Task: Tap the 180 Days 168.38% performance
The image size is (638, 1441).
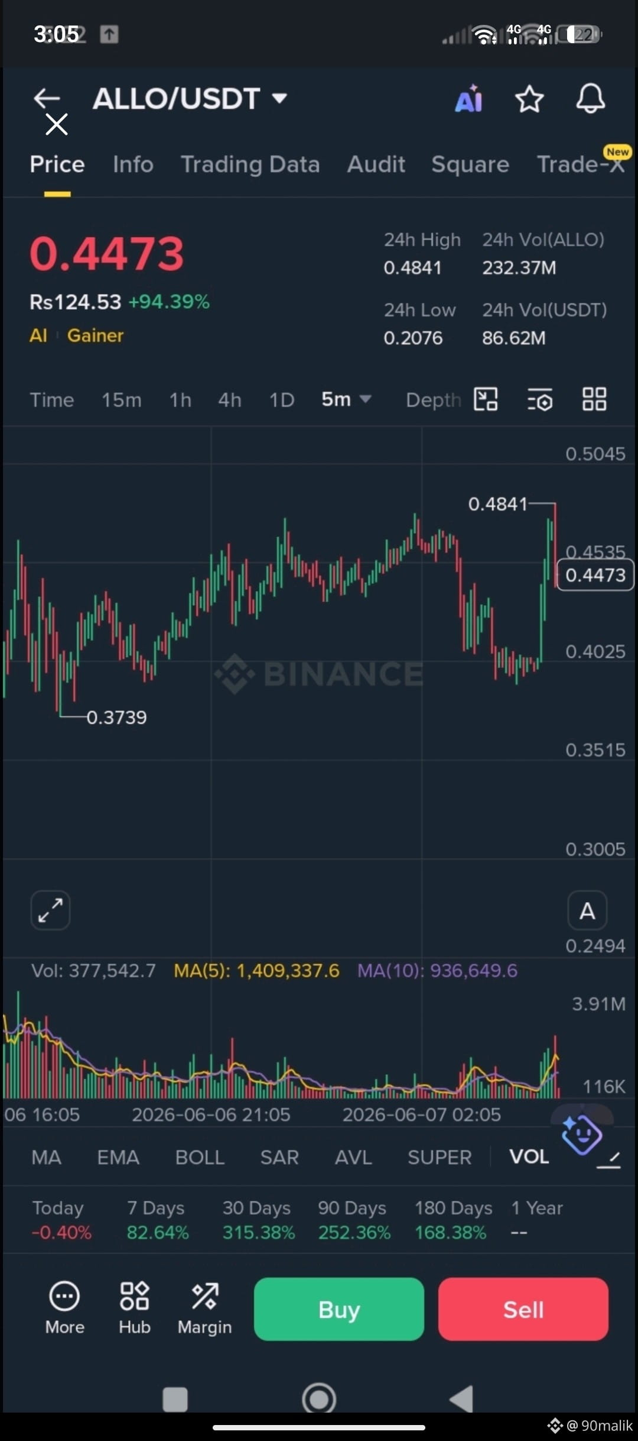Action: pos(453,1220)
